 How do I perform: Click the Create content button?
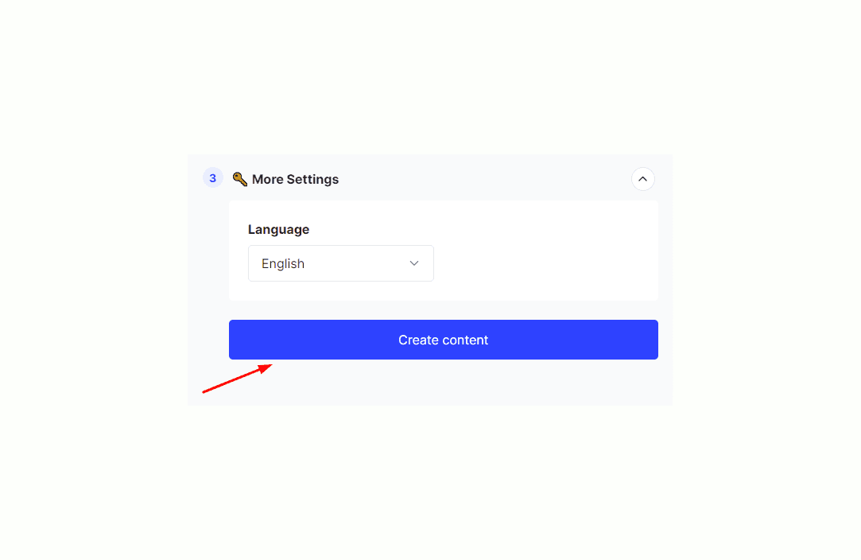(x=443, y=340)
